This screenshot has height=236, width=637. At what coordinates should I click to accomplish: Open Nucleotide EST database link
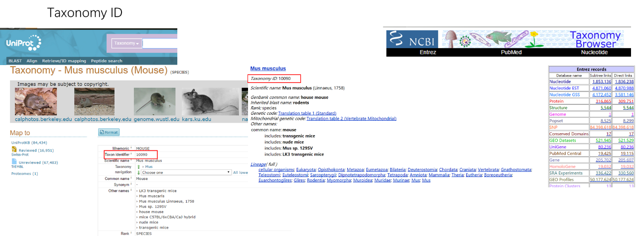click(565, 88)
